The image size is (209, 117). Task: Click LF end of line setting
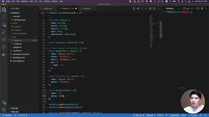click(x=167, y=115)
